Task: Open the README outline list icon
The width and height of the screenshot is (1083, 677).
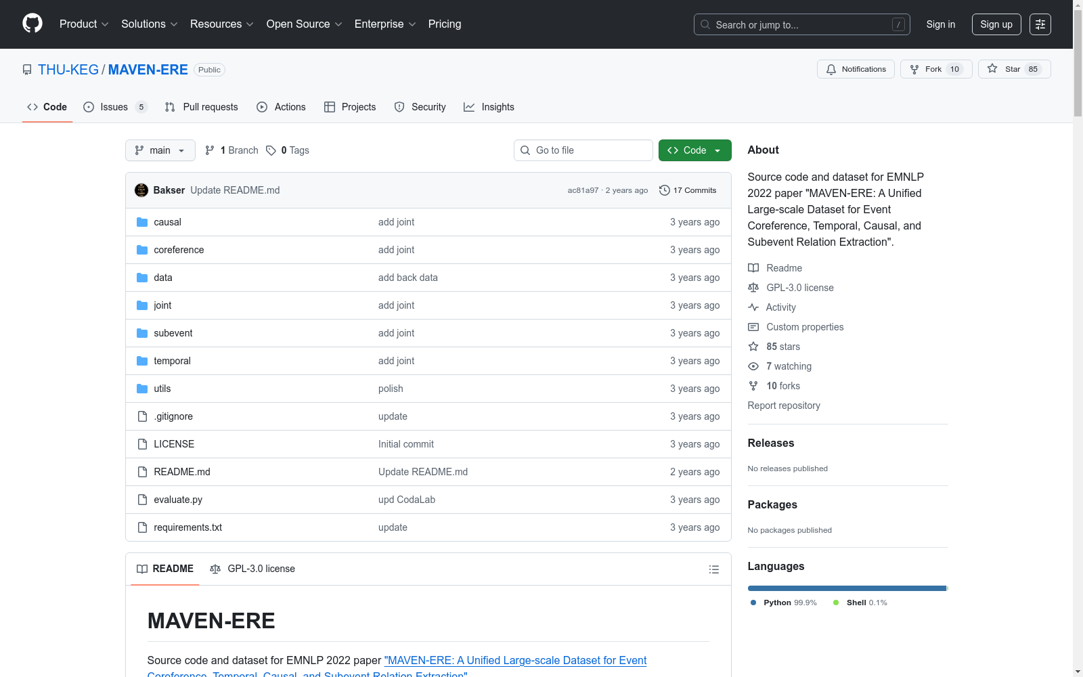Action: [x=713, y=569]
